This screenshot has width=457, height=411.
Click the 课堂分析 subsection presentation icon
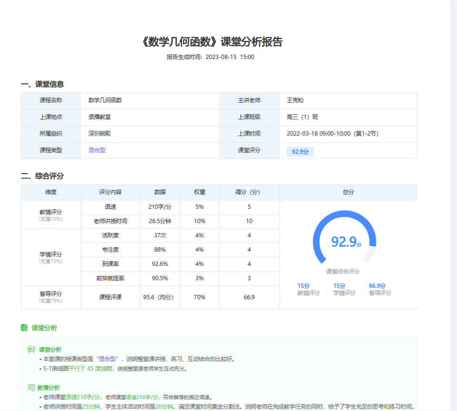tap(31, 350)
